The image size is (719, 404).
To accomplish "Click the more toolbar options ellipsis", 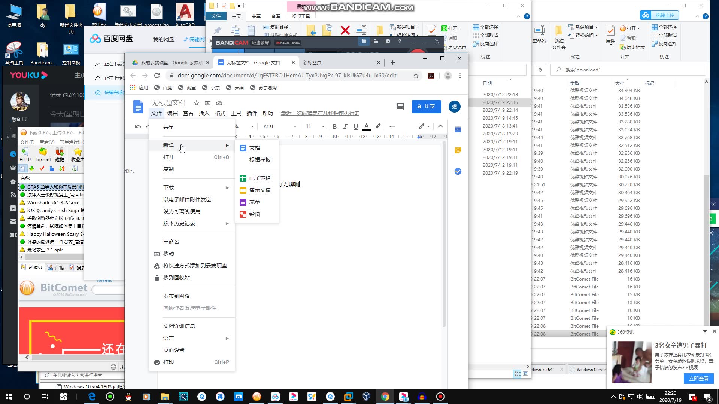I will pos(392,126).
